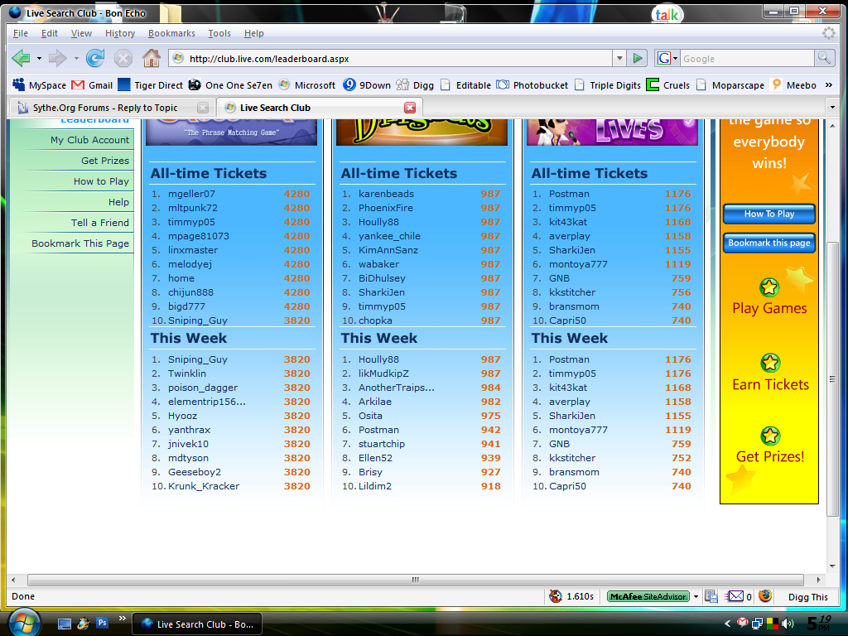Open the History menu
Image resolution: width=848 pixels, height=636 pixels.
click(x=120, y=33)
